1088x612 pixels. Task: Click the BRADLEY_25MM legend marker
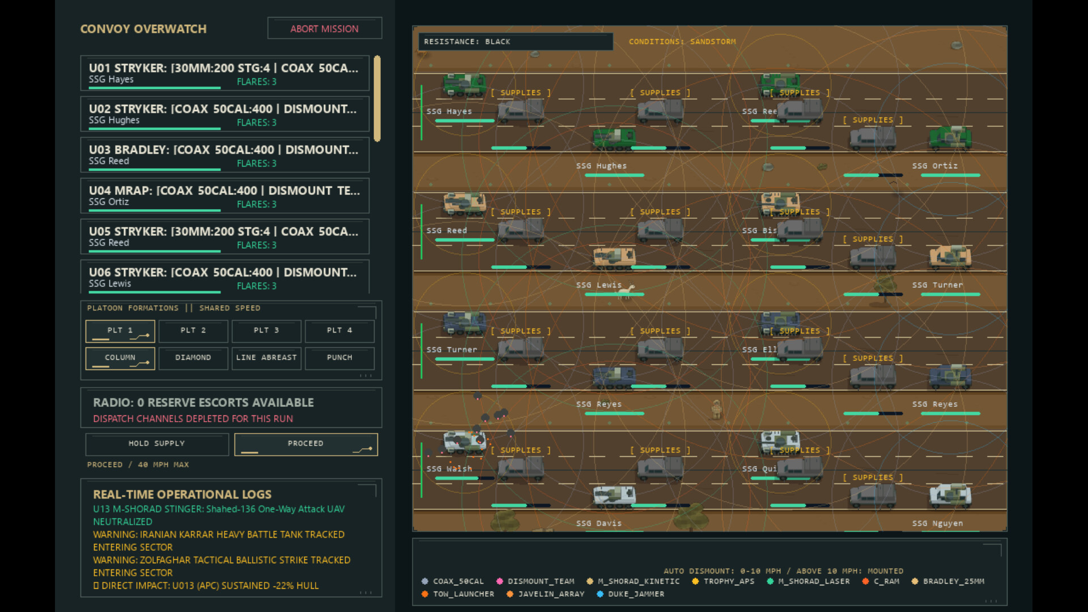[x=915, y=581]
